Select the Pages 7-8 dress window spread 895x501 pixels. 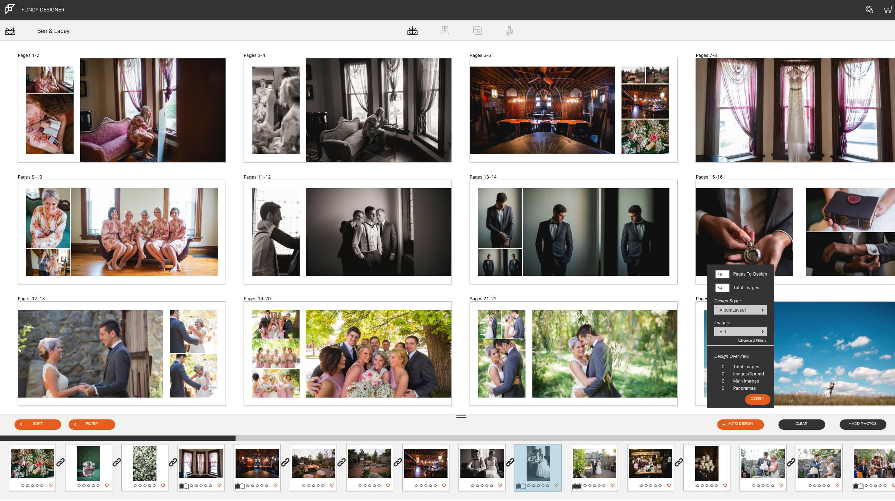point(795,110)
